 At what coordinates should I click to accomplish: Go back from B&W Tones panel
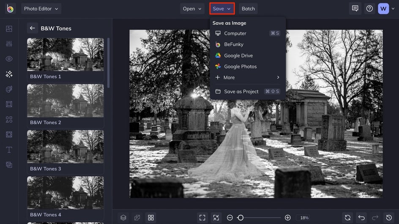click(x=32, y=28)
